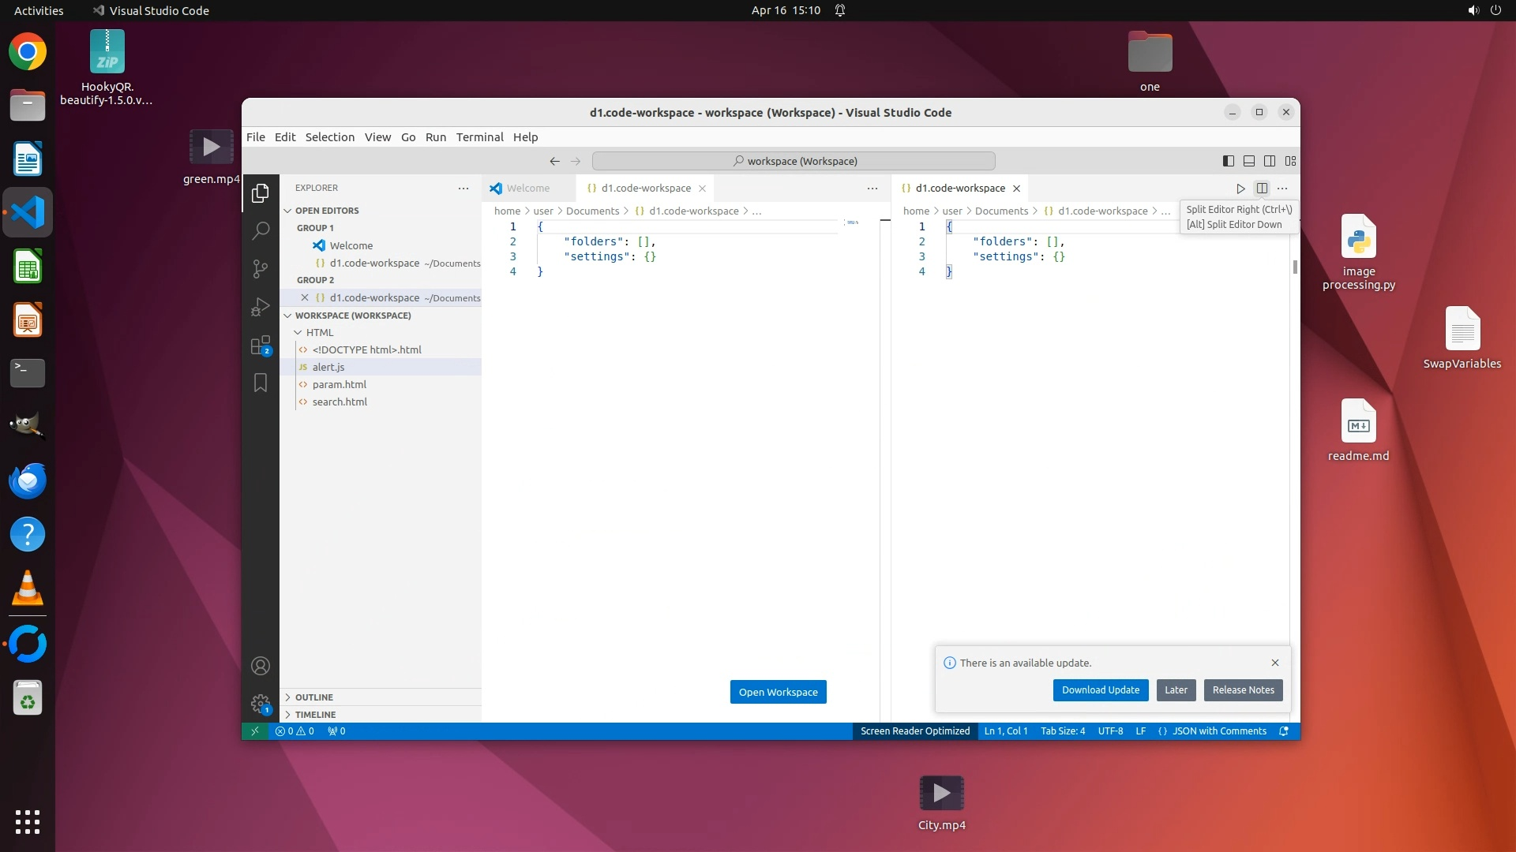This screenshot has width=1516, height=852.
Task: Toggle Secondary Side Bar layout button
Action: pyautogui.click(x=1270, y=161)
